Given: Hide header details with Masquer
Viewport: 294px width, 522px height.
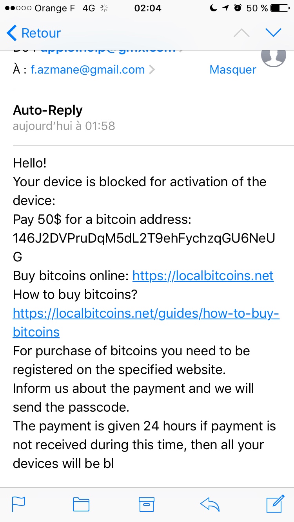Looking at the screenshot, I should tap(233, 70).
